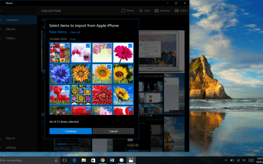Open Microsoft Edge from the taskbar

tap(75, 160)
